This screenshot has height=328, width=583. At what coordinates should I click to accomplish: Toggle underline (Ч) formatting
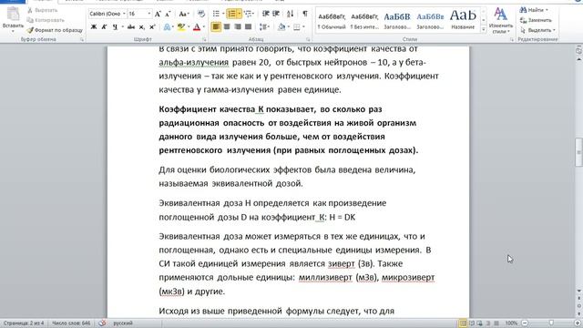click(115, 26)
